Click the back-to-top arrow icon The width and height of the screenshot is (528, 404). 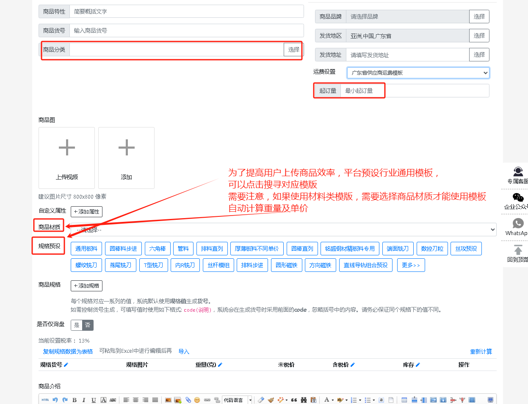518,250
